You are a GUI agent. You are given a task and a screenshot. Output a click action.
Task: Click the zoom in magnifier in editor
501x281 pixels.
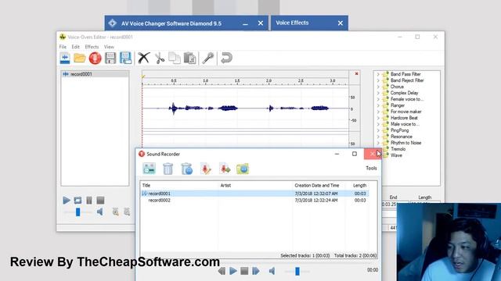pos(115,212)
